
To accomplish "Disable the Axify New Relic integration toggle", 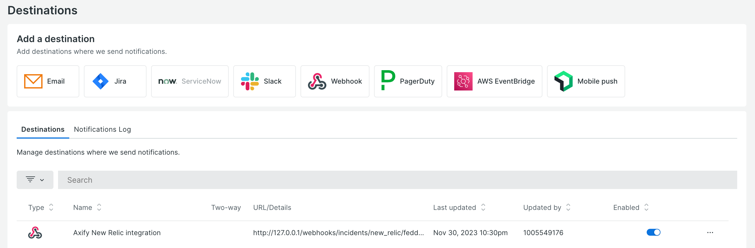I will click(653, 233).
